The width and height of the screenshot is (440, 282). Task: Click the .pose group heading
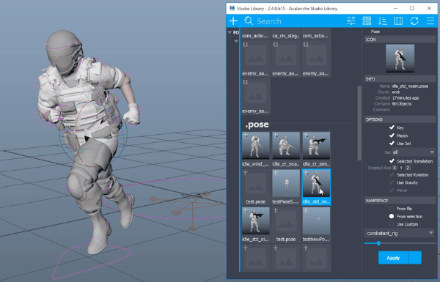tap(257, 125)
